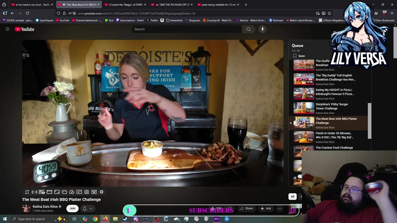Viewport: 397px width, 223px height.
Task: Click the notification bell for Katina Eats Kilos
Action: click(x=85, y=208)
